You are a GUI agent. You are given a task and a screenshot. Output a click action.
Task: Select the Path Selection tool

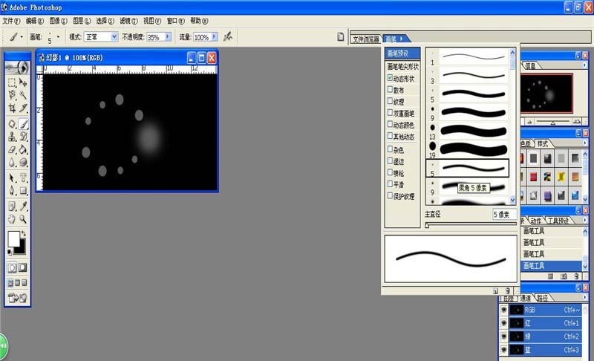pos(12,178)
